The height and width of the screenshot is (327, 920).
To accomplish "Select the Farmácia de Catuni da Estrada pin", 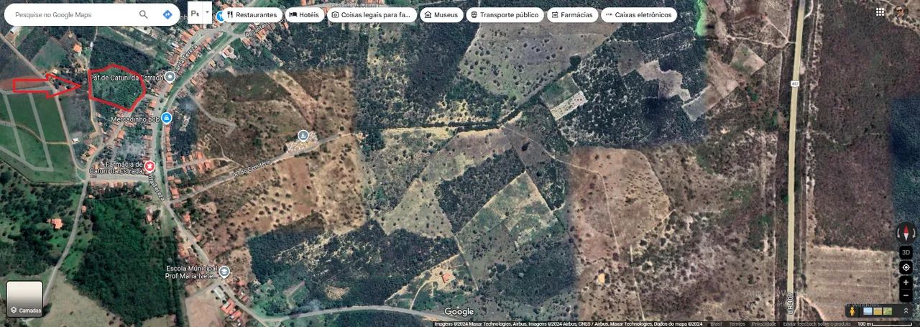I will point(149,167).
